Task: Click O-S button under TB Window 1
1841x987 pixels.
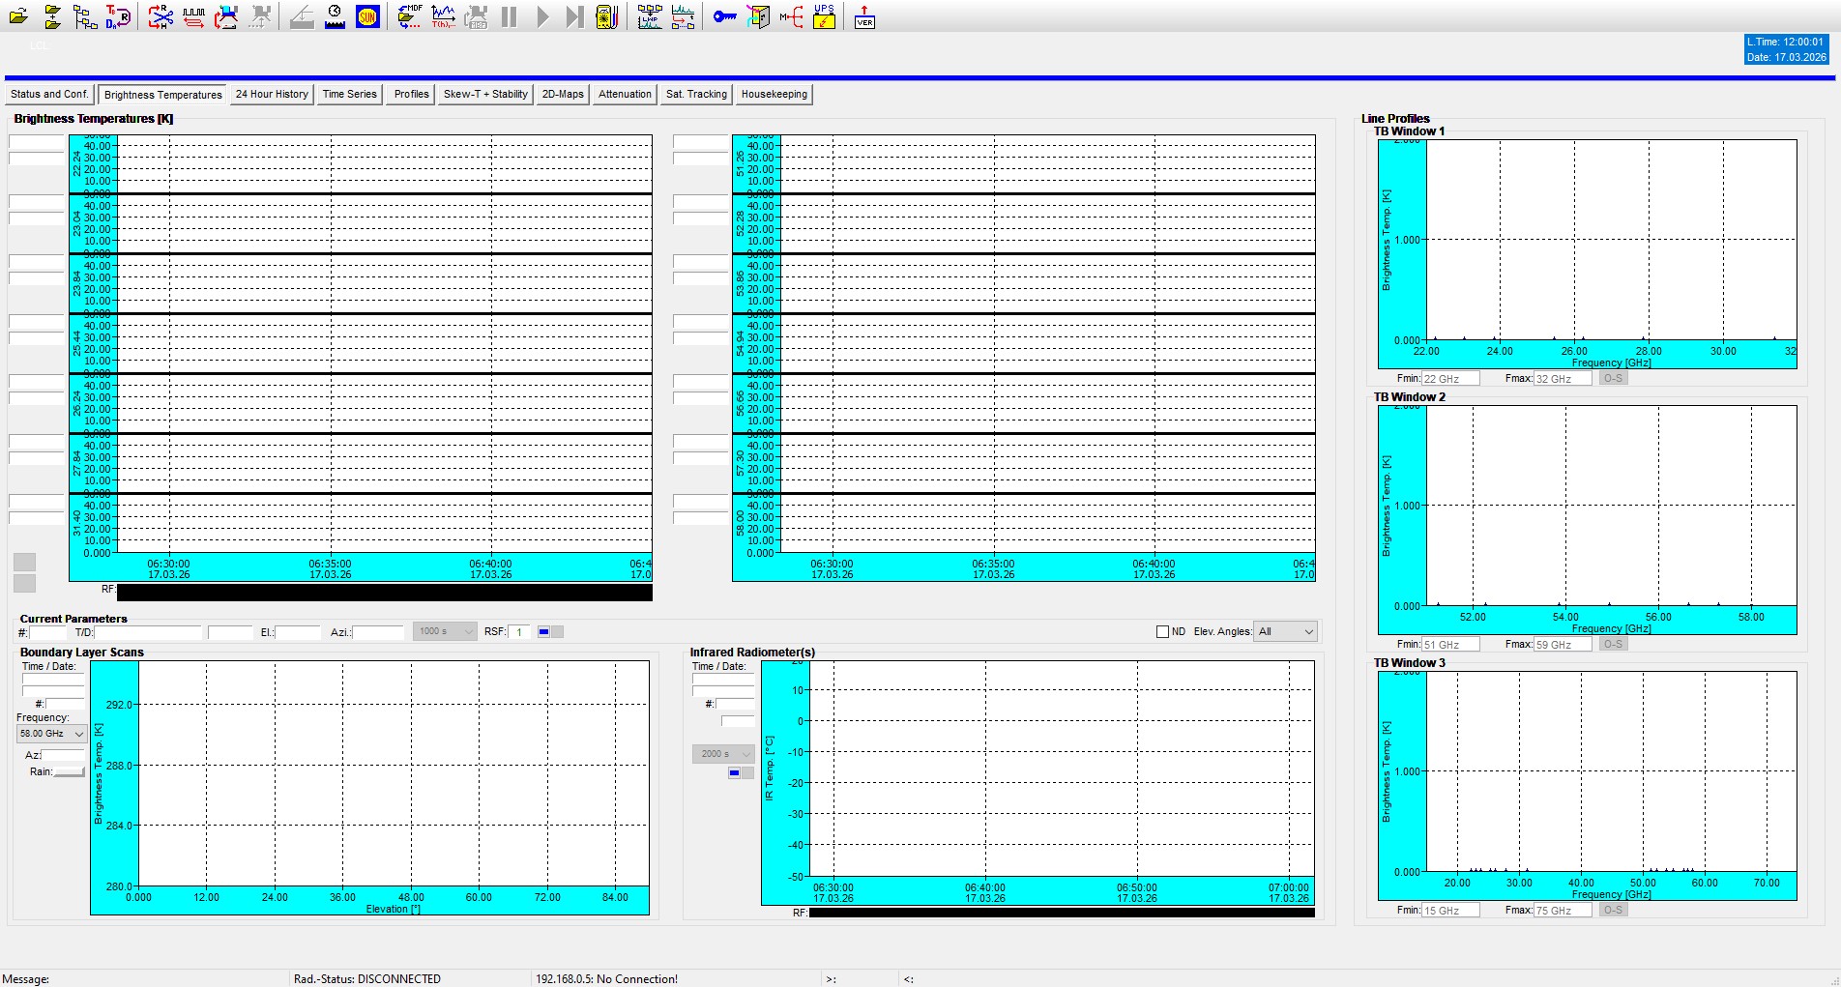Action: (1613, 379)
